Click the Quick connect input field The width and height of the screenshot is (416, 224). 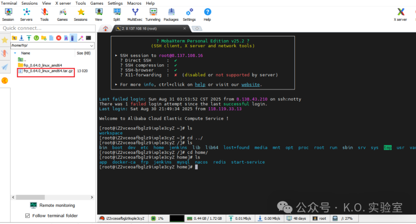[48, 28]
